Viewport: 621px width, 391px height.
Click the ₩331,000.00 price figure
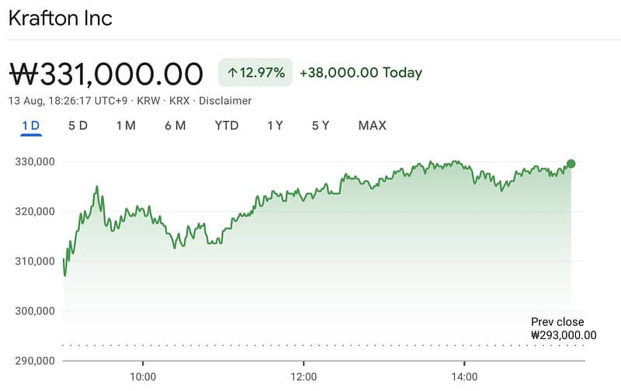[106, 74]
